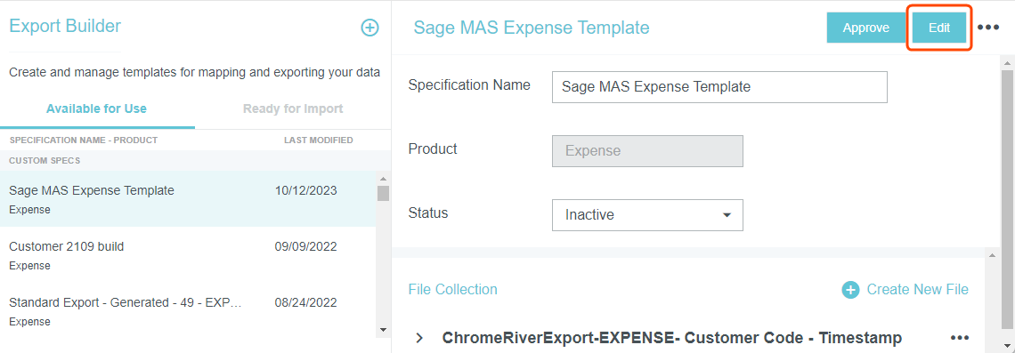
Task: Click the 09/09/2022 date cell
Action: coord(305,246)
